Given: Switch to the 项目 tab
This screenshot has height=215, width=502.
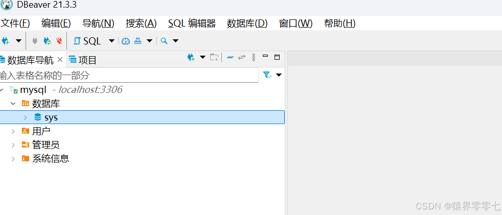Looking at the screenshot, I should 83,60.
